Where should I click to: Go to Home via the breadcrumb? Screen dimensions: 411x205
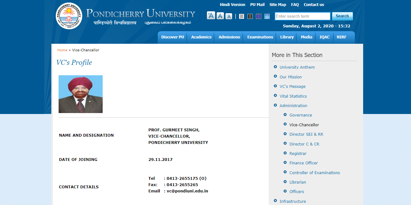pos(62,50)
